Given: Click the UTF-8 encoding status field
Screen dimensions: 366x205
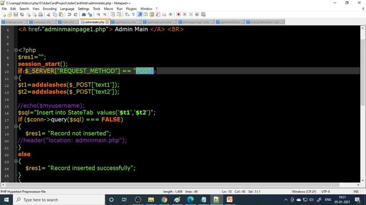Looking at the screenshot, I should click(325, 191).
